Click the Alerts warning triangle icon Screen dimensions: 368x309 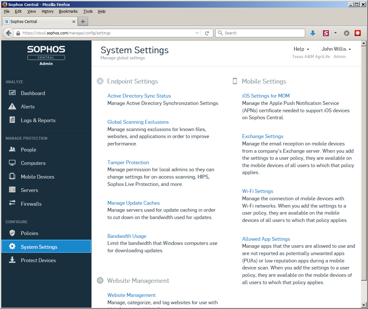[x=12, y=106]
